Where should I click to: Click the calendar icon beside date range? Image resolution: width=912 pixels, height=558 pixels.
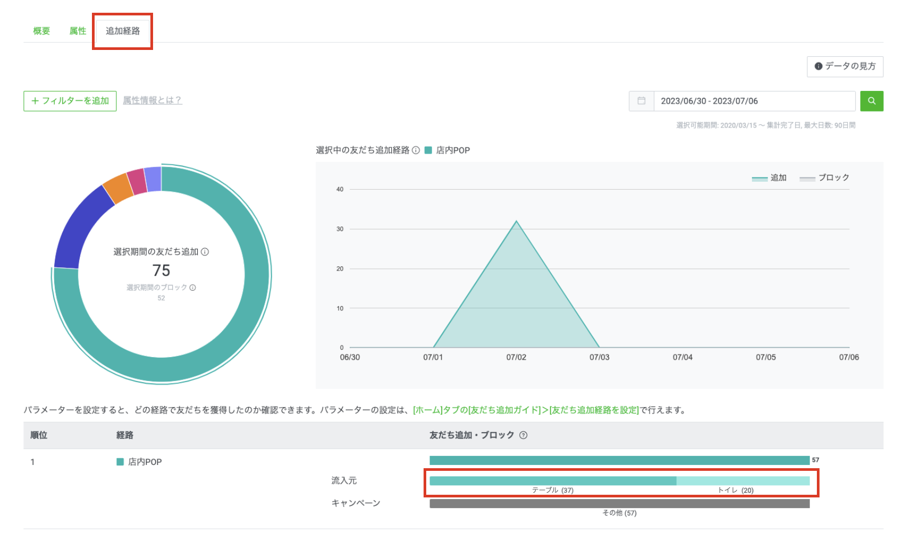pos(641,101)
